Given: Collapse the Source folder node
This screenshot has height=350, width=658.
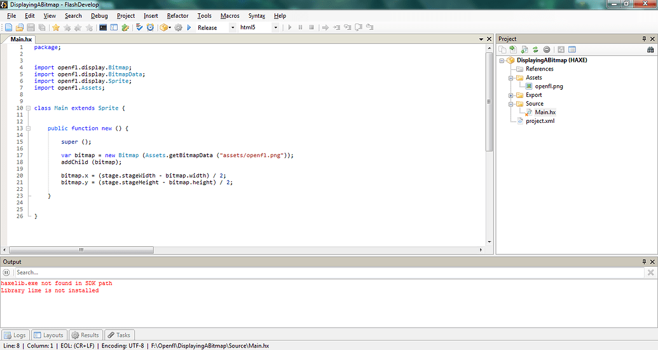Looking at the screenshot, I should pos(511,104).
